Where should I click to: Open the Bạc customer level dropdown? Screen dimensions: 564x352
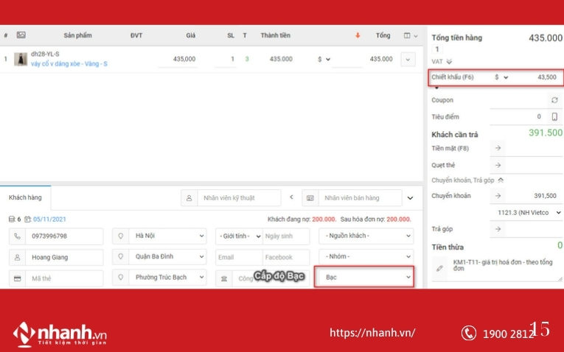tap(363, 277)
